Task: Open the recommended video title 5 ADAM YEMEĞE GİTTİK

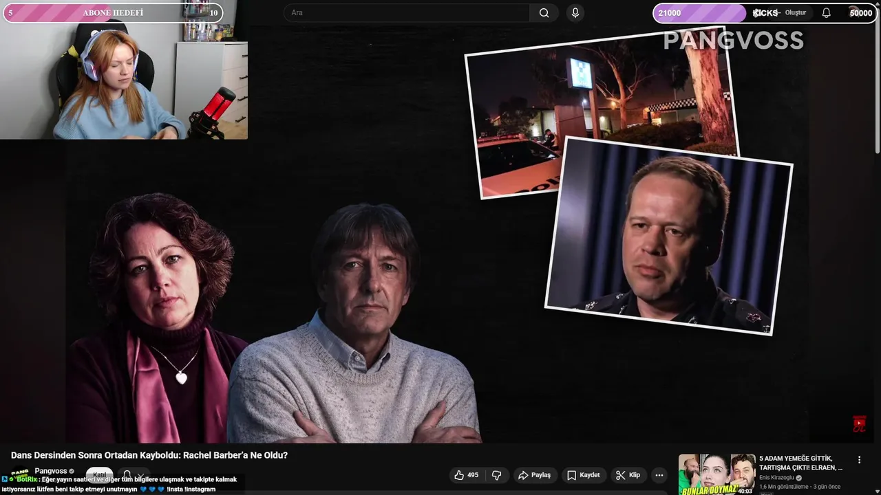Action: click(x=800, y=463)
